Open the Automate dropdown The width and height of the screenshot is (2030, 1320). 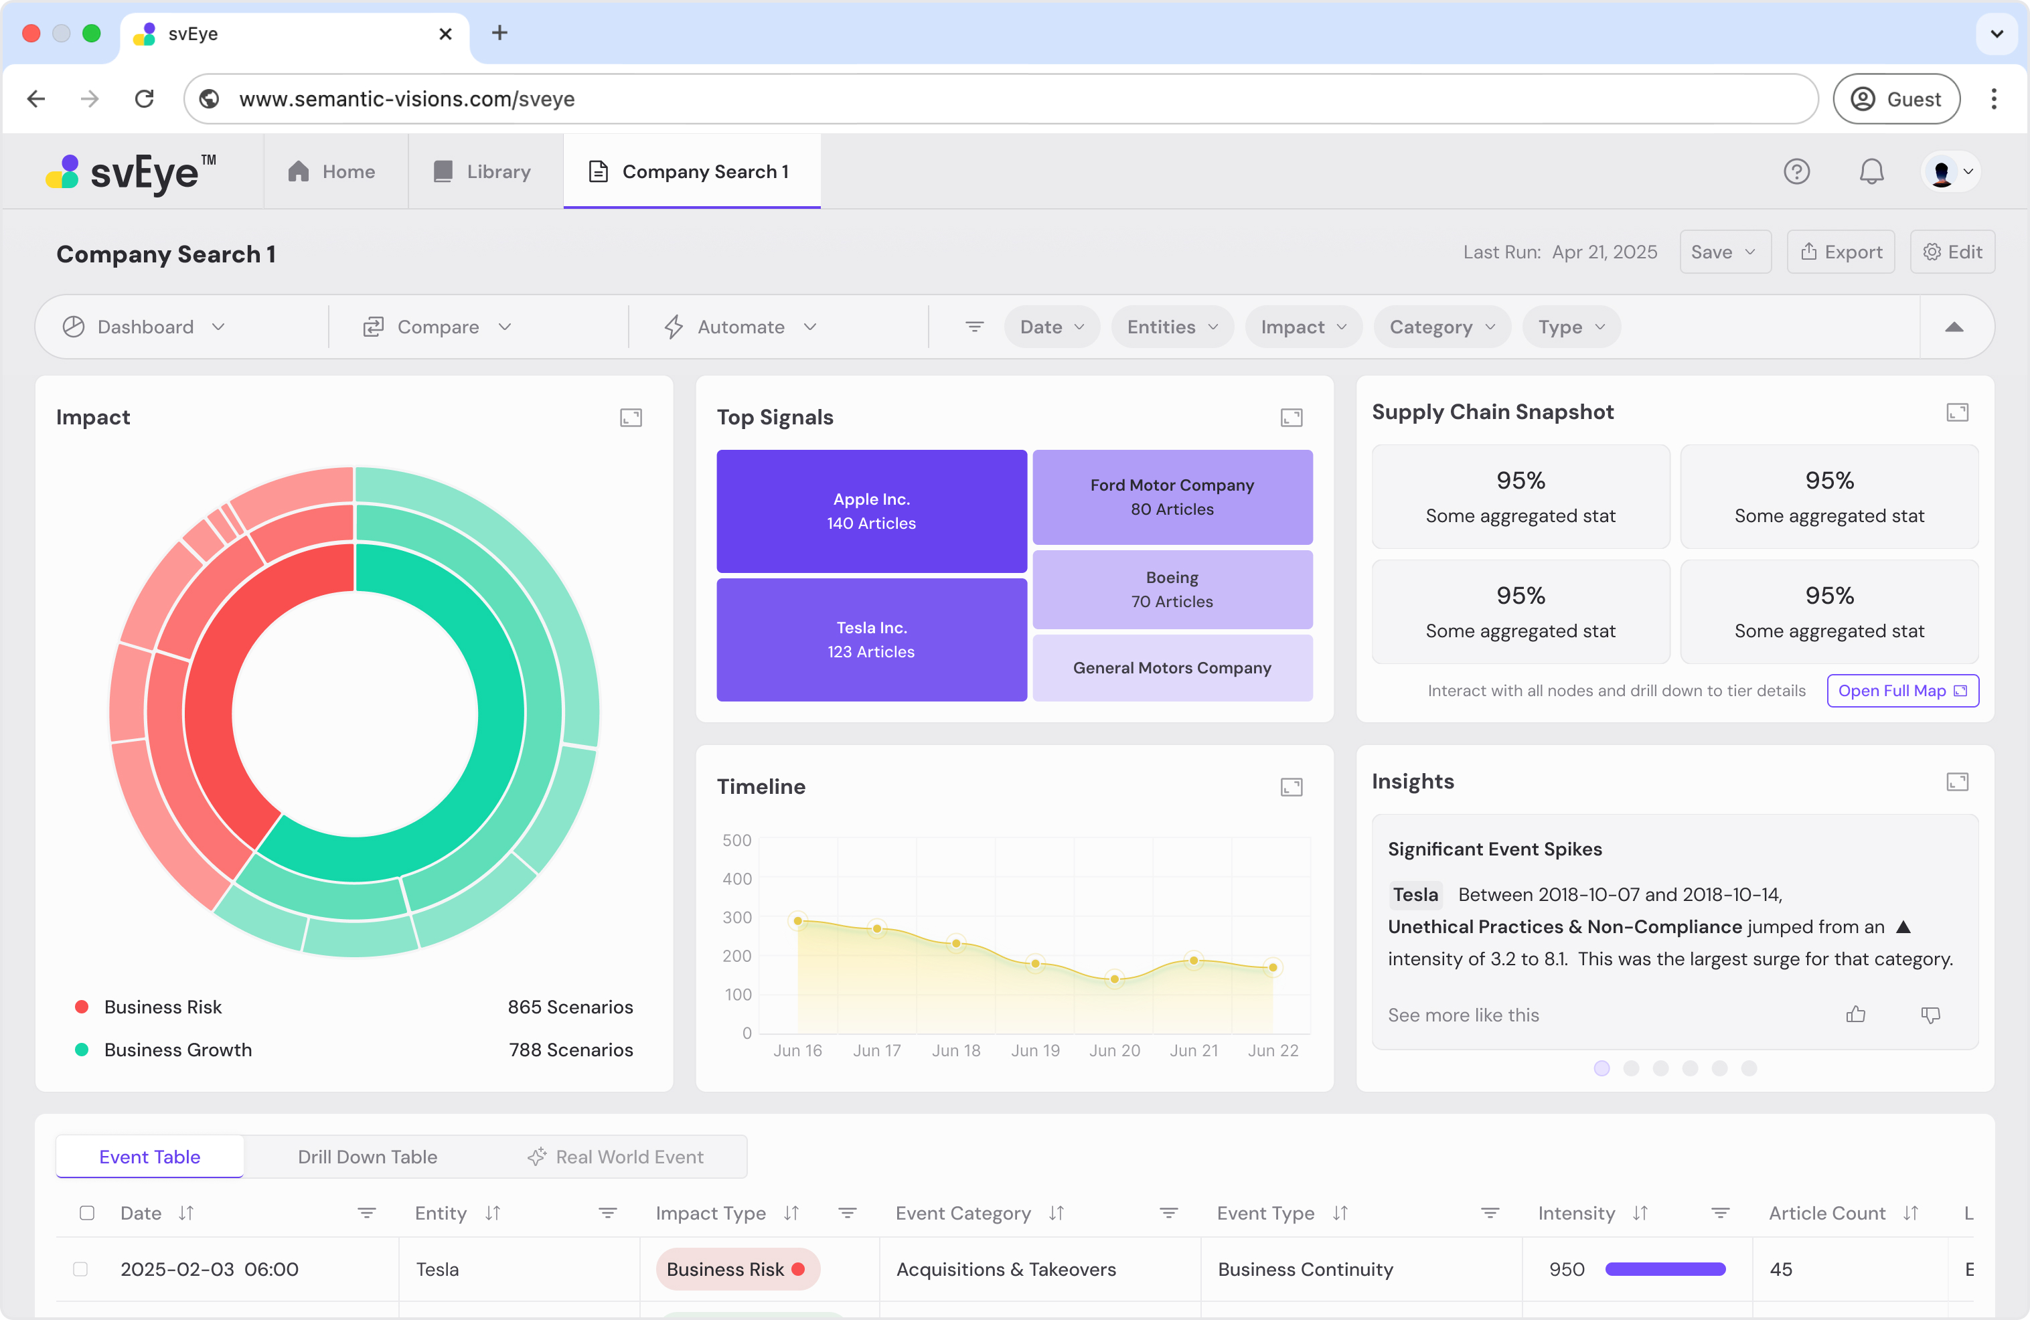tap(740, 327)
